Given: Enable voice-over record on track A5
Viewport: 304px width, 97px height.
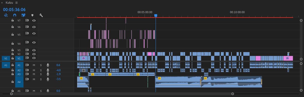Looking at the screenshot, I should coord(48,91).
